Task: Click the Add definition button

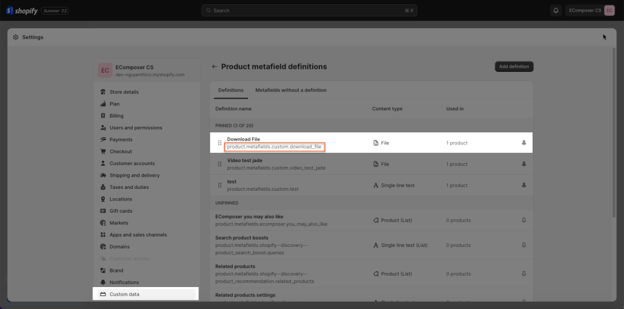Action: pyautogui.click(x=514, y=66)
